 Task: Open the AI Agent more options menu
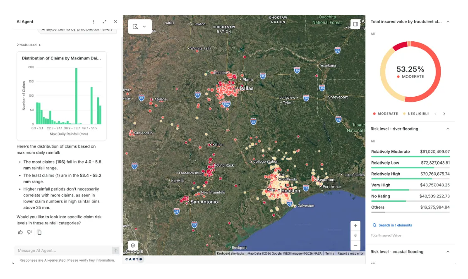(x=93, y=22)
